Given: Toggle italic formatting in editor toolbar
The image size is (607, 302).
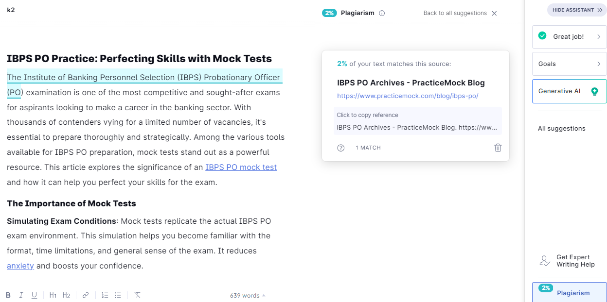Looking at the screenshot, I should (x=21, y=295).
